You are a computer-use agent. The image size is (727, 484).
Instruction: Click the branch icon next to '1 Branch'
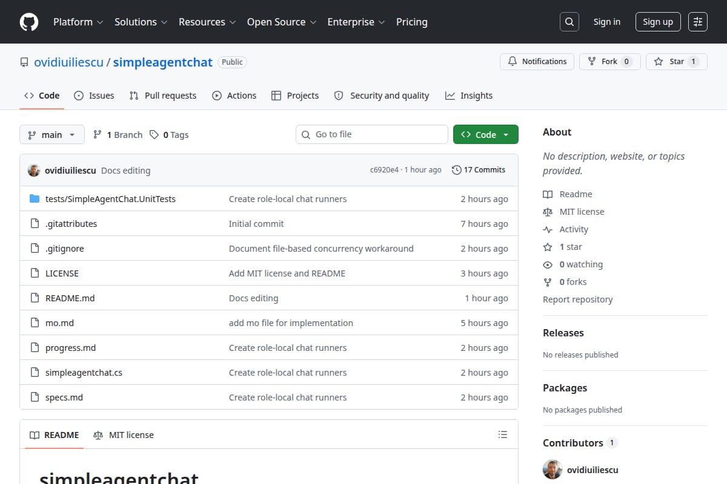pyautogui.click(x=98, y=135)
